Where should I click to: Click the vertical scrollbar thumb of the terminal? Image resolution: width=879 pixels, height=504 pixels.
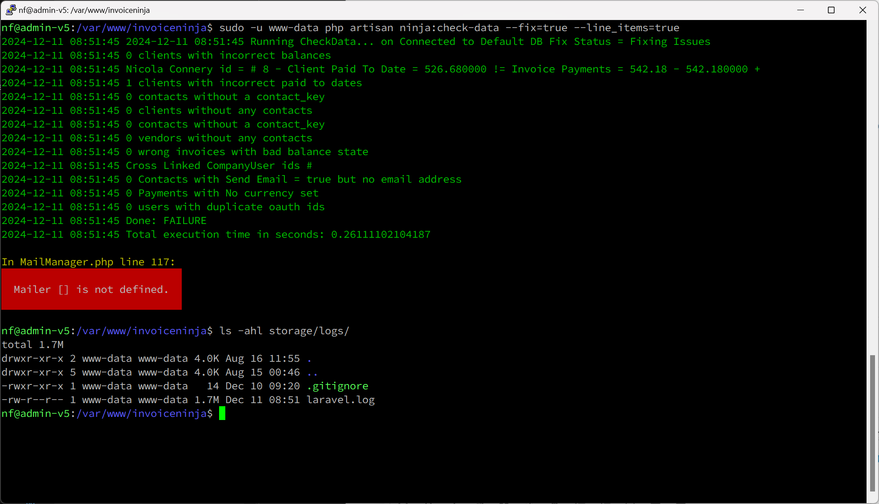coord(872,423)
